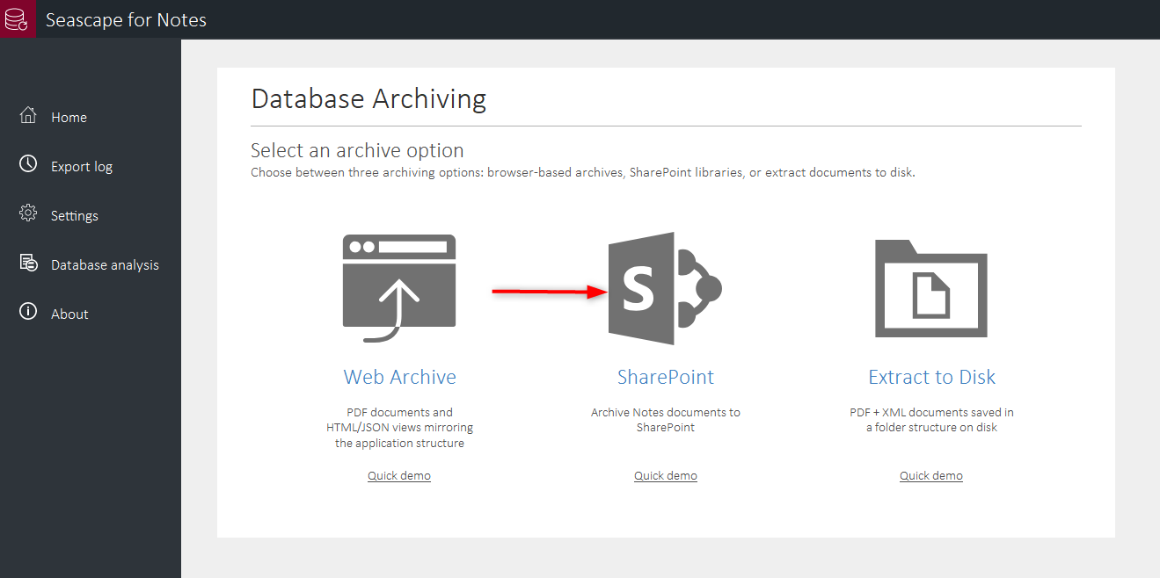The height and width of the screenshot is (578, 1160).
Task: Open Quick demo under SharePoint
Action: pyautogui.click(x=665, y=475)
